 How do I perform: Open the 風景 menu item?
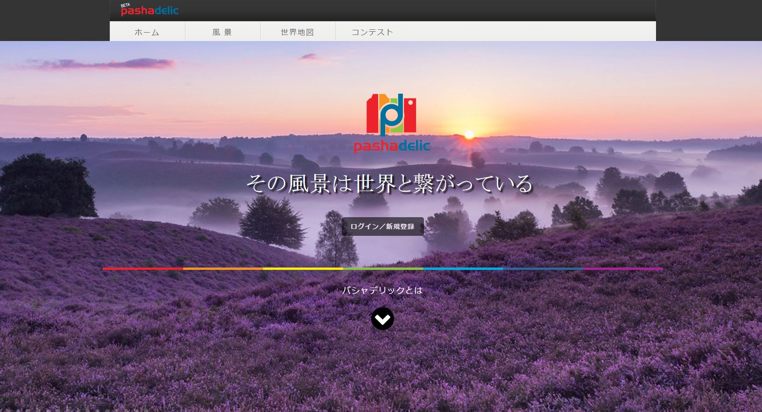[222, 32]
